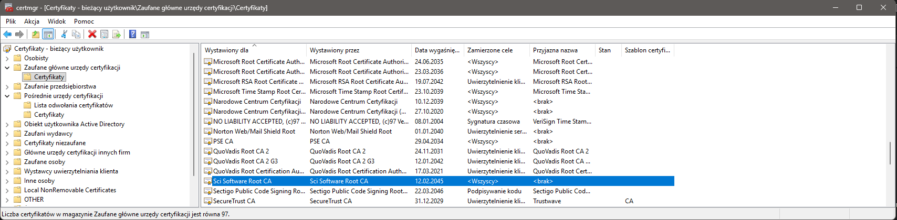Image resolution: width=897 pixels, height=220 pixels.
Task: Expand the Osobisty tree node
Action: [7, 58]
